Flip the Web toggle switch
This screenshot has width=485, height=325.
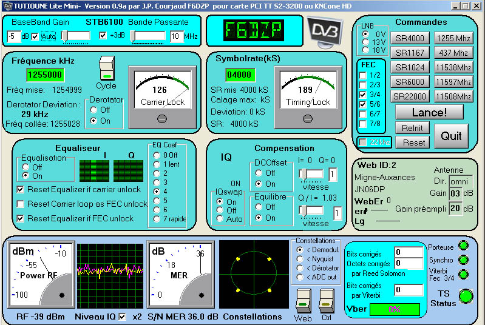(304, 301)
